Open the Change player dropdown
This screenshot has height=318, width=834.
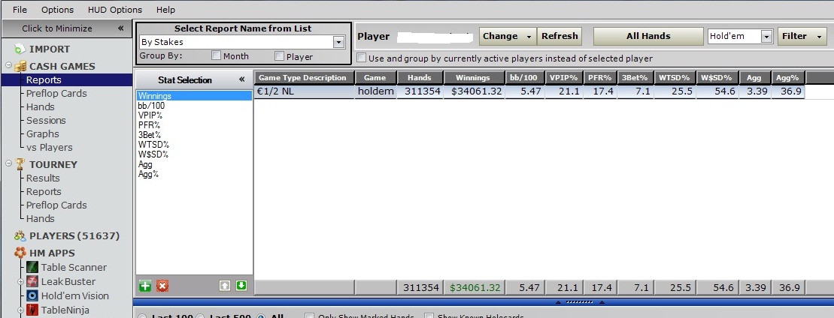508,36
